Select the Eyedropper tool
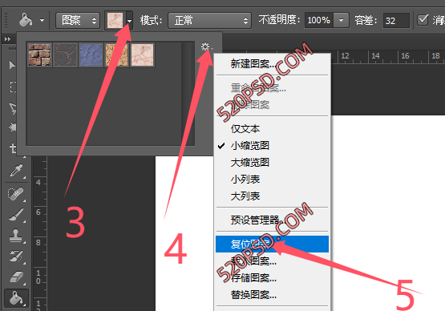The image size is (445, 311). tap(16, 170)
